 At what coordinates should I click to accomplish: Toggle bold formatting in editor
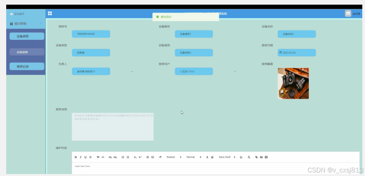[76, 157]
